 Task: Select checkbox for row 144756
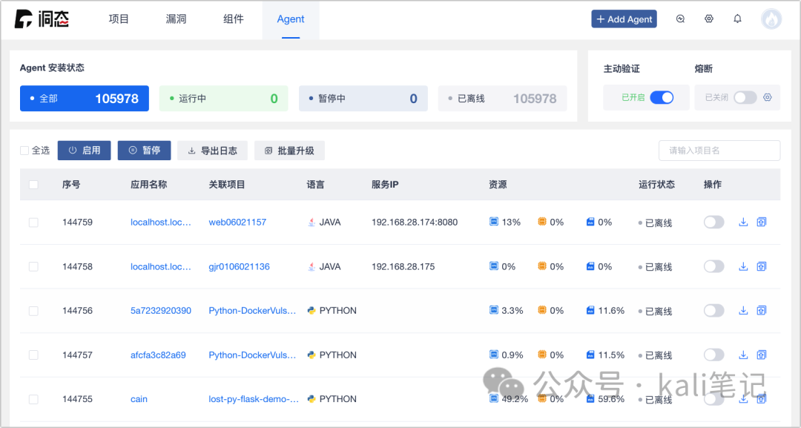33,311
